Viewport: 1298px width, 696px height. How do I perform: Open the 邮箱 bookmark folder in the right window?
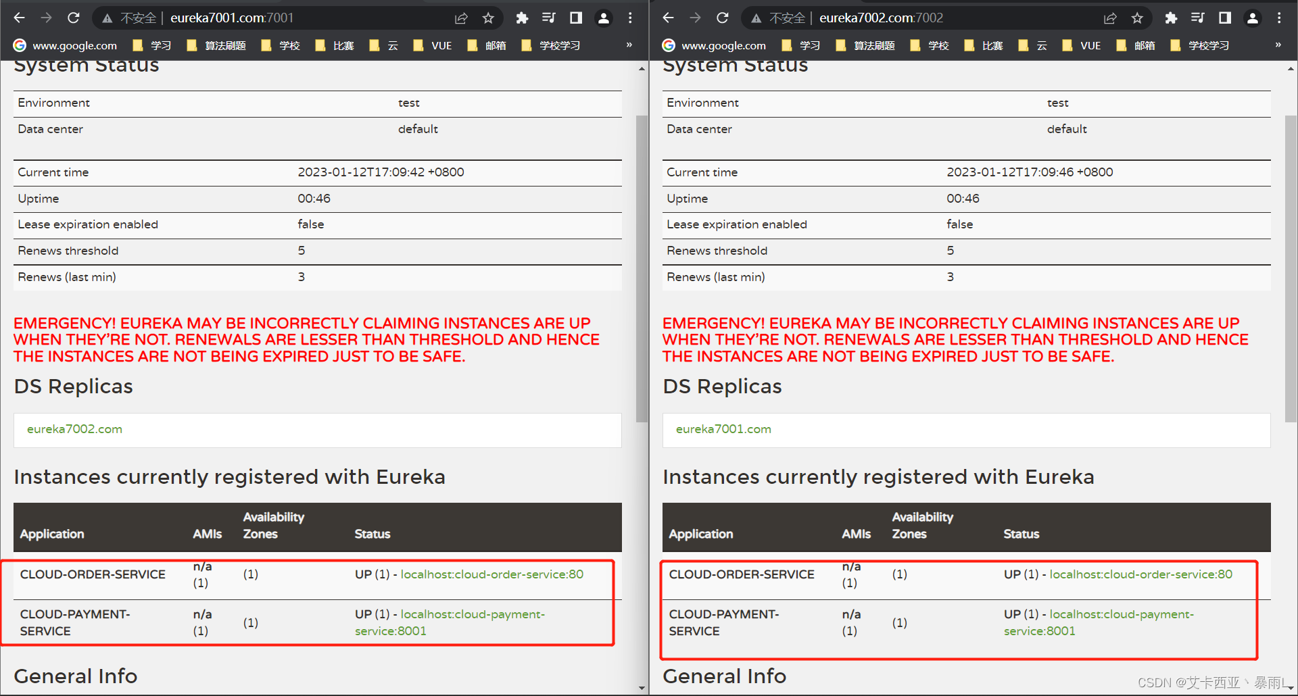(1136, 45)
